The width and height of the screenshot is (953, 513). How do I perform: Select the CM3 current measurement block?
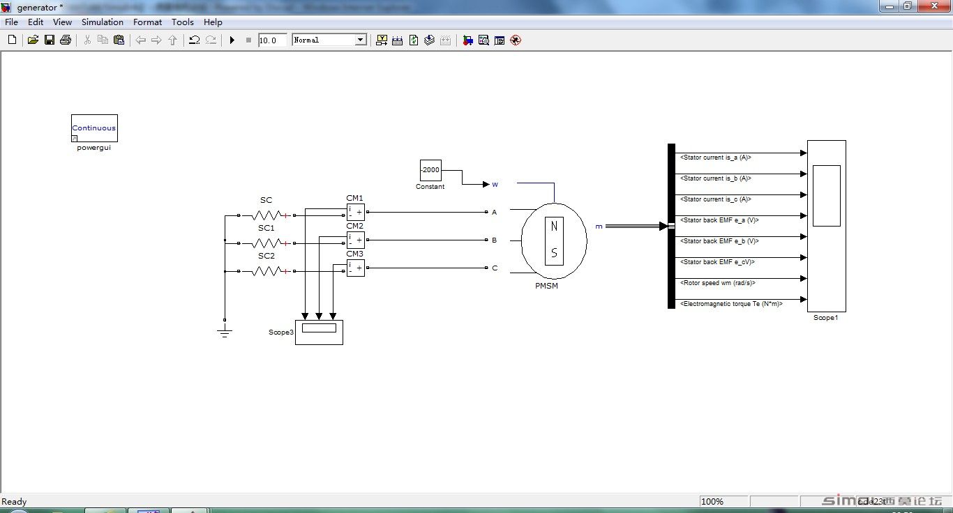(355, 268)
